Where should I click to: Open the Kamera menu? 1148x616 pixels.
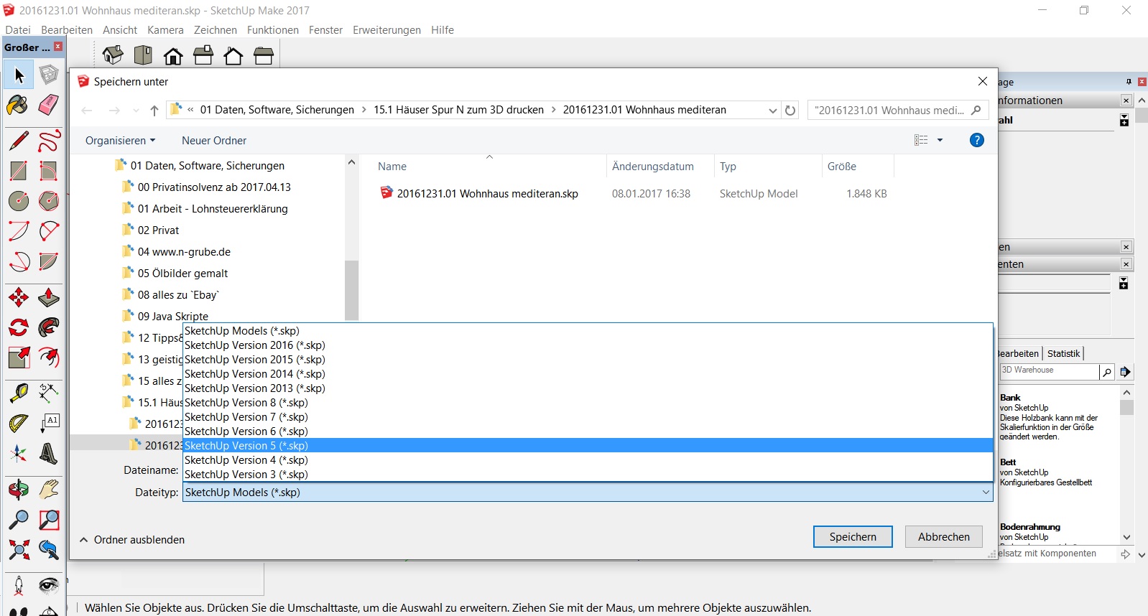pos(165,30)
